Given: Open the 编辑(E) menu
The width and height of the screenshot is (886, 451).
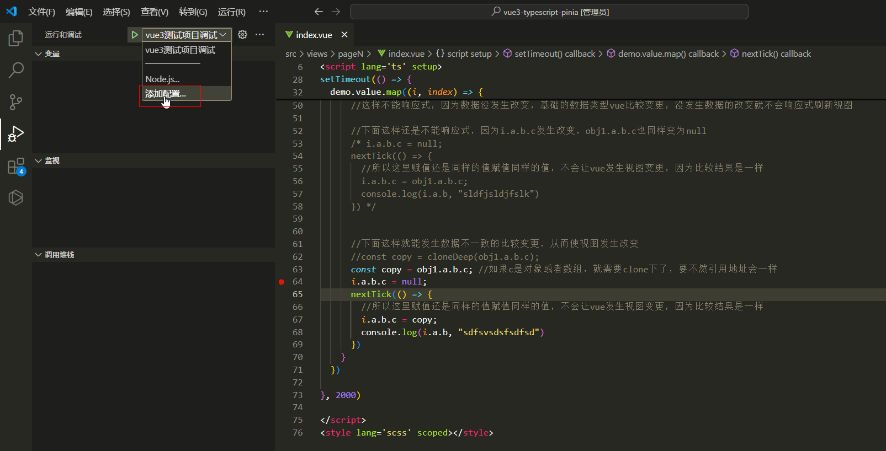Looking at the screenshot, I should [x=79, y=12].
